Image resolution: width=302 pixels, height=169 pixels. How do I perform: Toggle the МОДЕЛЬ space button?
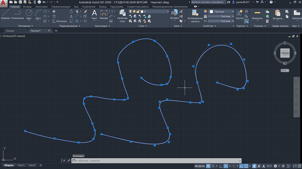click(x=199, y=166)
